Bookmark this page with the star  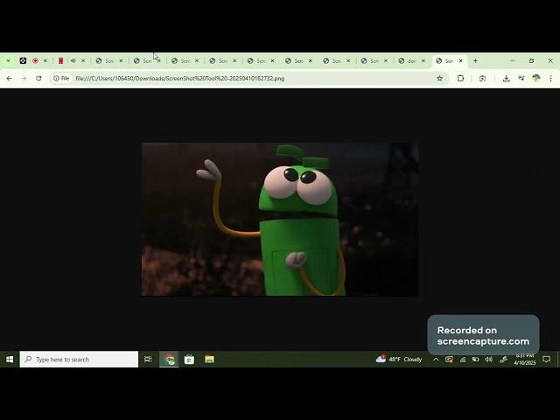coord(439,78)
